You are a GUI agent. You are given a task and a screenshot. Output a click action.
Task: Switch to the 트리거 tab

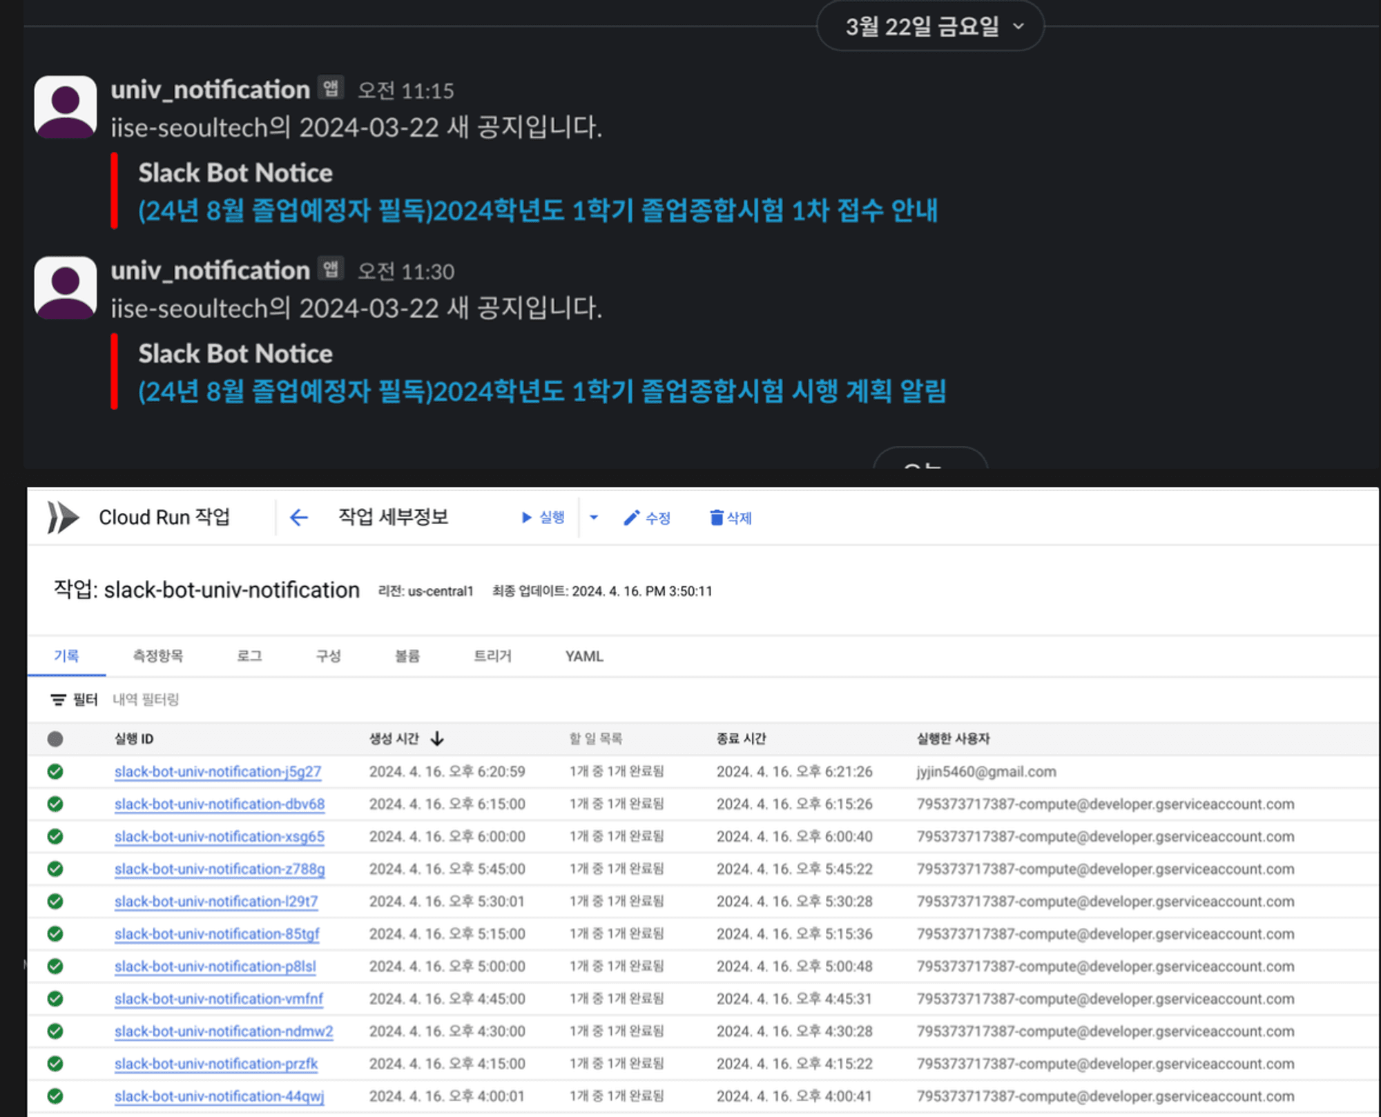click(x=493, y=656)
